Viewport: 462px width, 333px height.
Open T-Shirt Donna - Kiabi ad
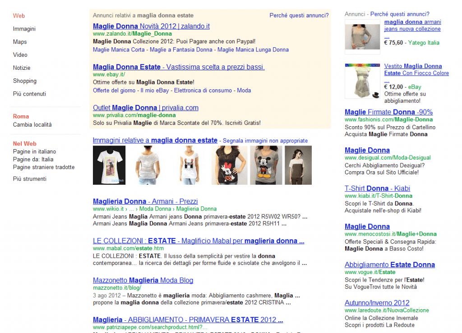[377, 188]
